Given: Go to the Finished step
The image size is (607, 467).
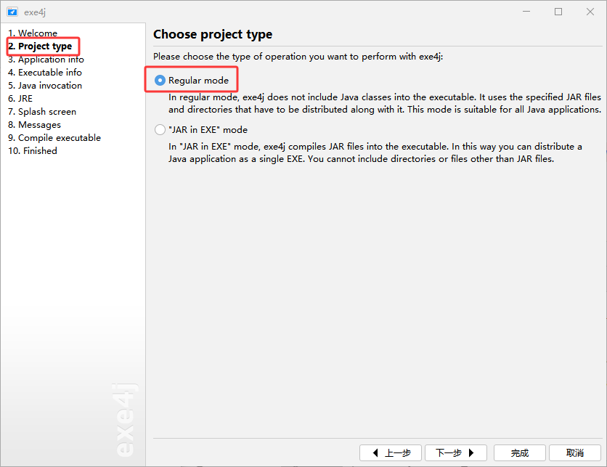Looking at the screenshot, I should coord(33,150).
